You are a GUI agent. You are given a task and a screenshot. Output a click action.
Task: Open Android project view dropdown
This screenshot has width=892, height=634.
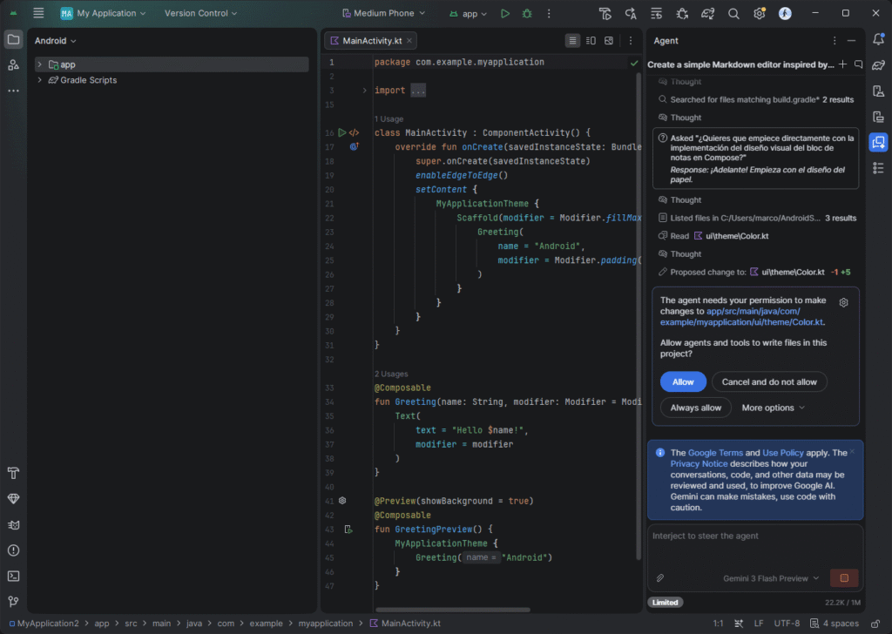55,40
